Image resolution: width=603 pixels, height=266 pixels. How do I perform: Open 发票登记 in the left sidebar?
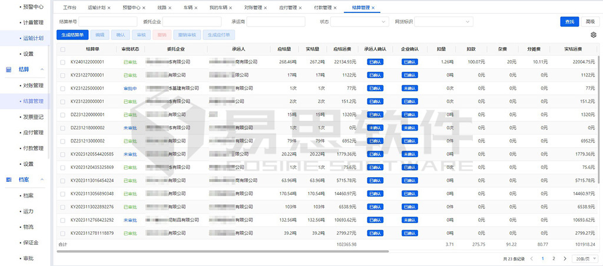point(32,117)
